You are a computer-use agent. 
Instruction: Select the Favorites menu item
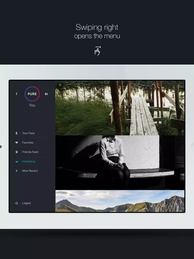coord(28,142)
